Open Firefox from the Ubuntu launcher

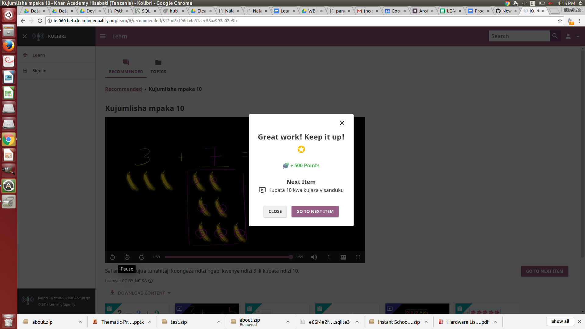tap(9, 46)
